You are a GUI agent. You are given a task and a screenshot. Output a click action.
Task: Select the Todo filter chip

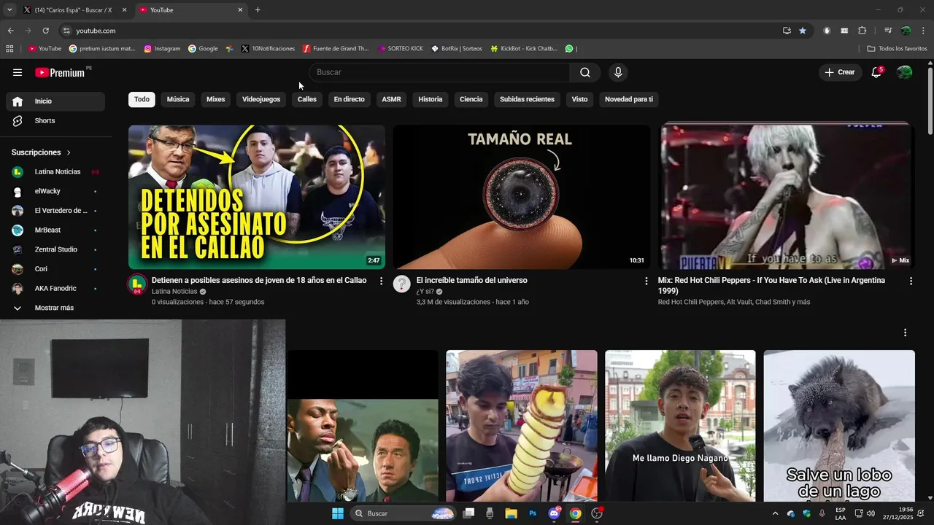pyautogui.click(x=142, y=99)
